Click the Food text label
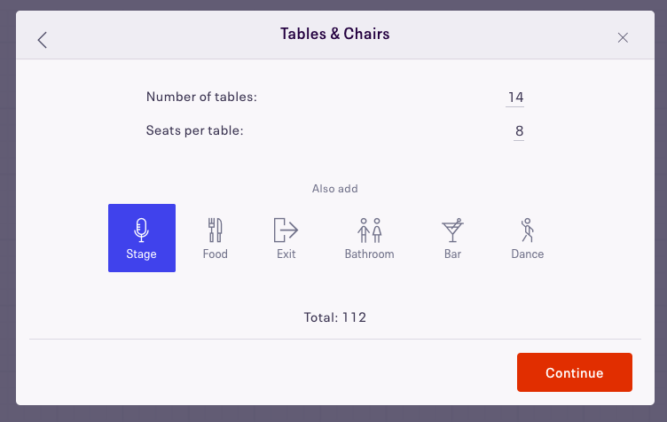Viewport: 667px width, 422px height. (x=216, y=254)
